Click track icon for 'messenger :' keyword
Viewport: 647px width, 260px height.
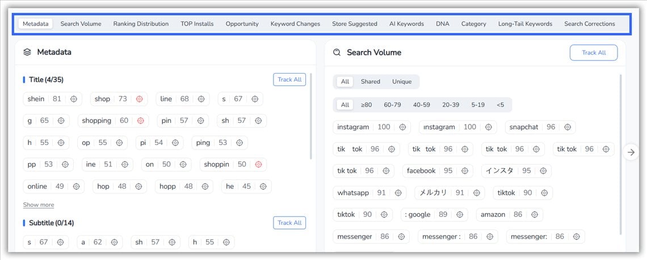click(x=489, y=237)
